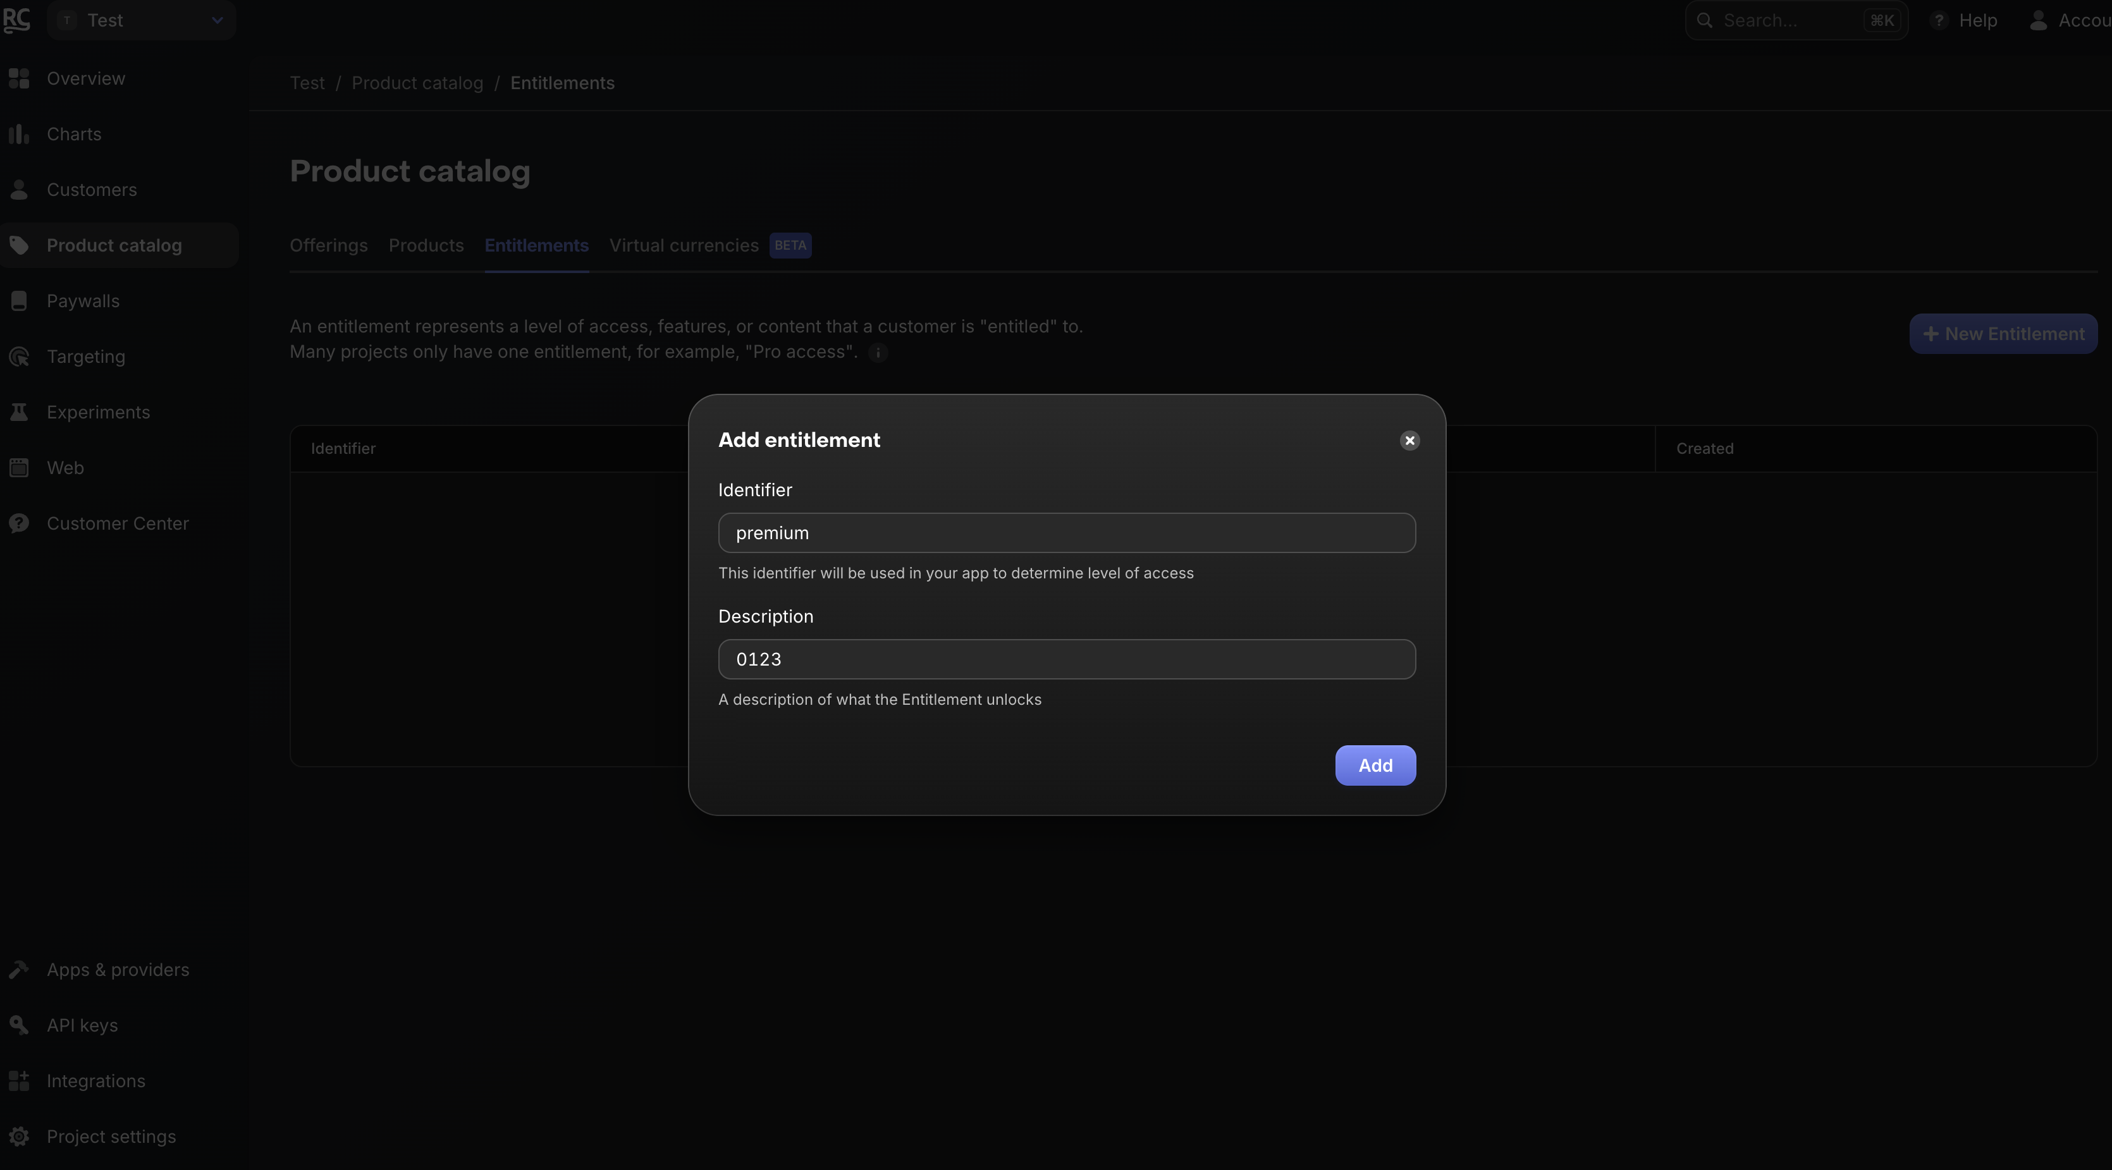This screenshot has height=1170, width=2112.
Task: Click the Project settings gear icon
Action: click(19, 1136)
